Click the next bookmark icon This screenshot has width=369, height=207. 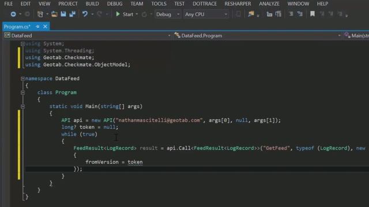click(x=331, y=14)
